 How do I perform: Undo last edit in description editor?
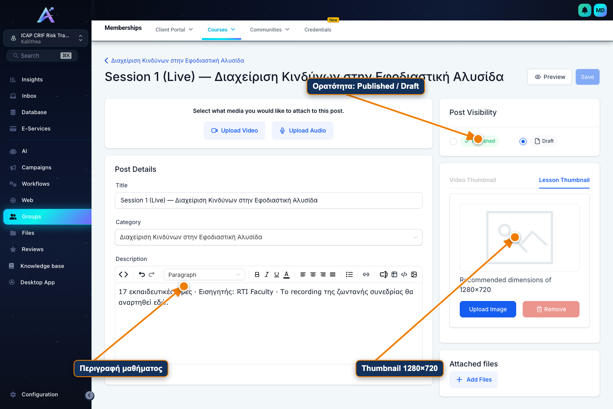142,274
